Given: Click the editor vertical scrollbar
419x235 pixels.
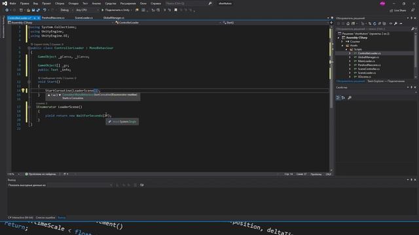Looking at the screenshot, I should pyautogui.click(x=331, y=98).
